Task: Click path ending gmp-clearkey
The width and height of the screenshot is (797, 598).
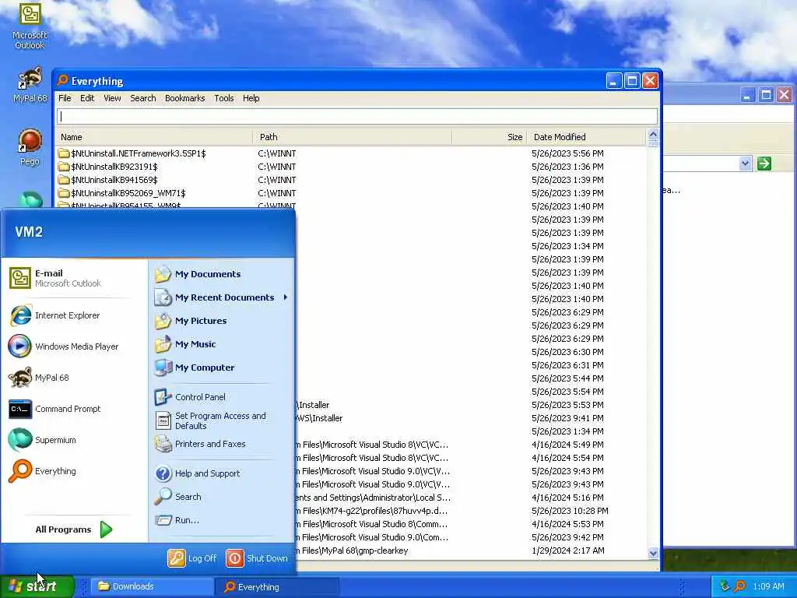Action: tap(354, 551)
